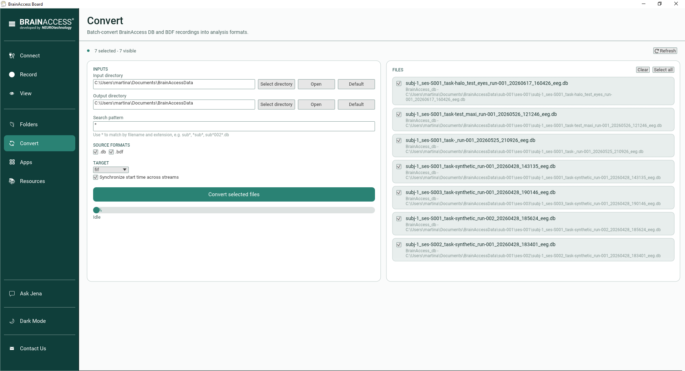Uncheck the .db source format
Screen dimensions: 685x371
tap(96, 152)
